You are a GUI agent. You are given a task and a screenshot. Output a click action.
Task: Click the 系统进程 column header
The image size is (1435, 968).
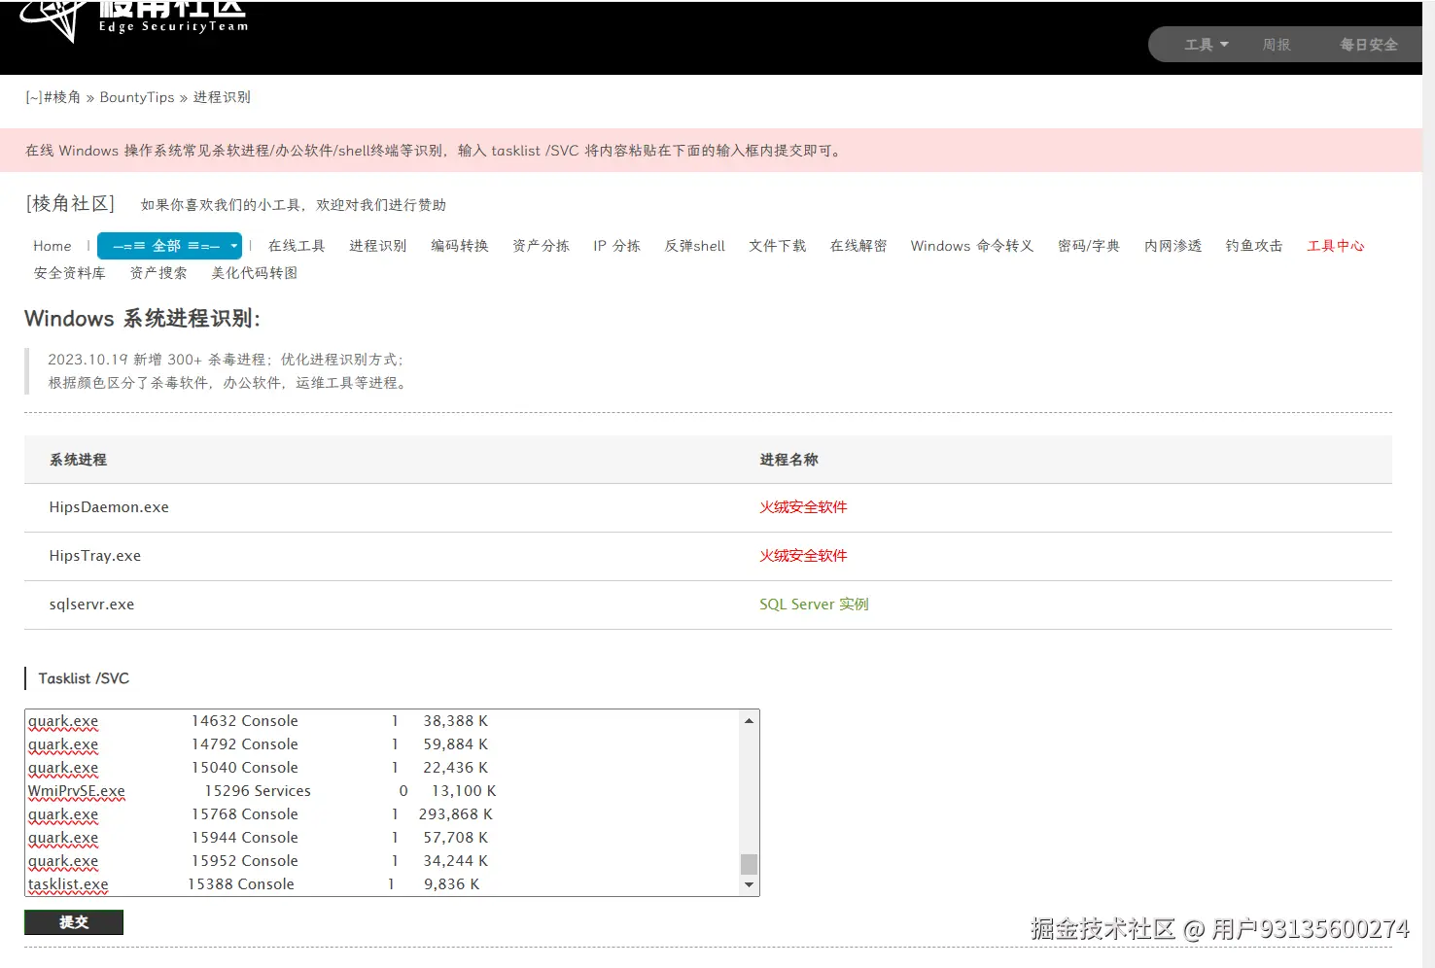tap(78, 460)
